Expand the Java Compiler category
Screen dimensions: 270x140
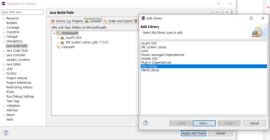[x=4, y=55]
